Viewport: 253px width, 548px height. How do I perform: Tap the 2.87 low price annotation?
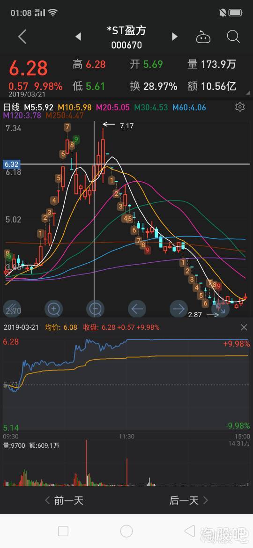tap(194, 315)
